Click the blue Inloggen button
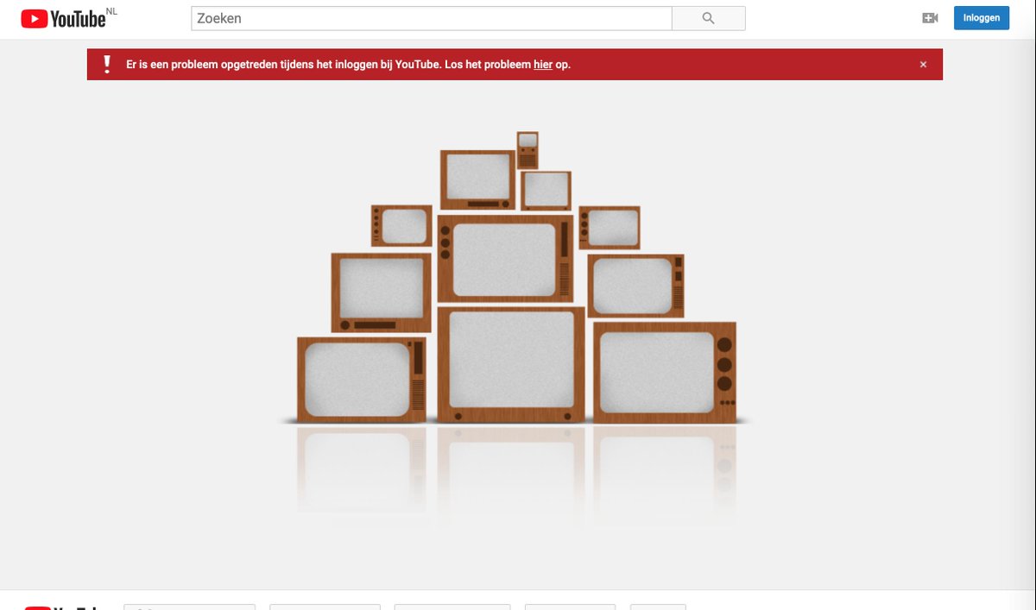Screen dimensions: 1036x610 pos(982,18)
